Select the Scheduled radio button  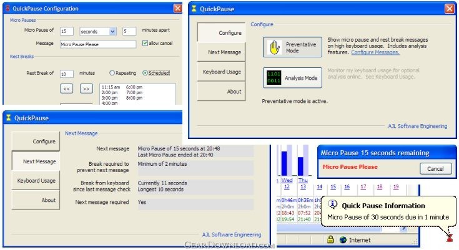click(x=146, y=73)
